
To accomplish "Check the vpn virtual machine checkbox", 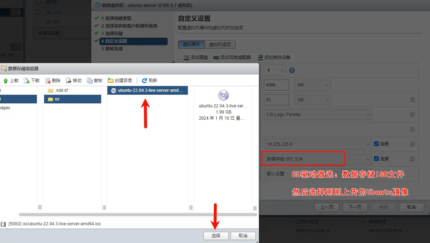I will pyautogui.click(x=38, y=21).
